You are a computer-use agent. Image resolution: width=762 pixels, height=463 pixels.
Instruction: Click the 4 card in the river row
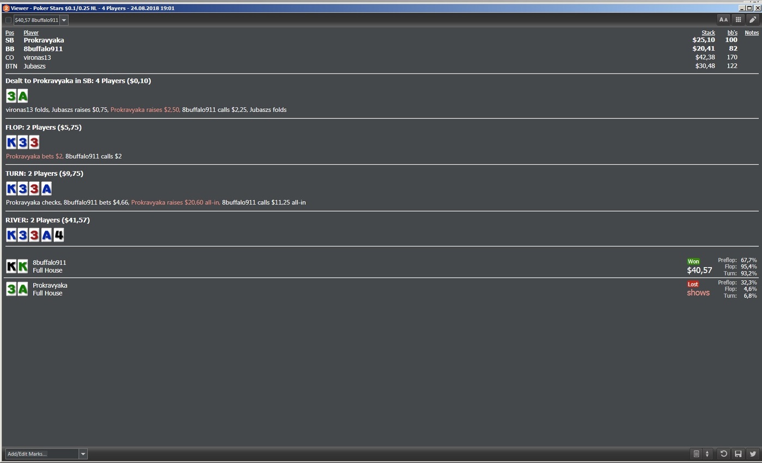[x=58, y=235]
